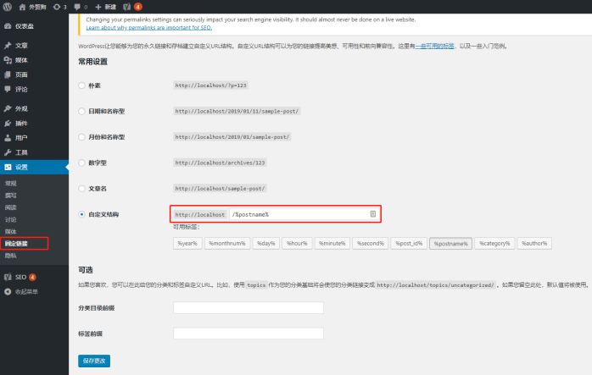
Task: Open the 媒体 media icon in sidebar
Action: [x=8, y=60]
